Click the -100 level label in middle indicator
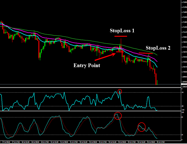 tap(183, 110)
